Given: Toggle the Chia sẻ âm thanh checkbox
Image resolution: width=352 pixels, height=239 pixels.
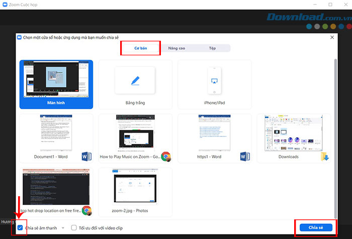Looking at the screenshot, I should 20,228.
